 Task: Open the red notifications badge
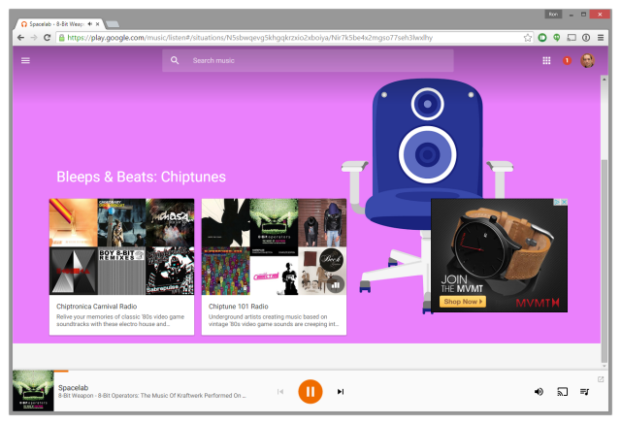(567, 60)
